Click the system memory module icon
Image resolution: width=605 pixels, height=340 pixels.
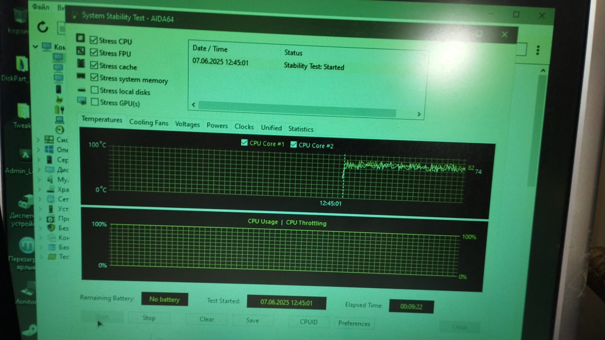tap(81, 76)
